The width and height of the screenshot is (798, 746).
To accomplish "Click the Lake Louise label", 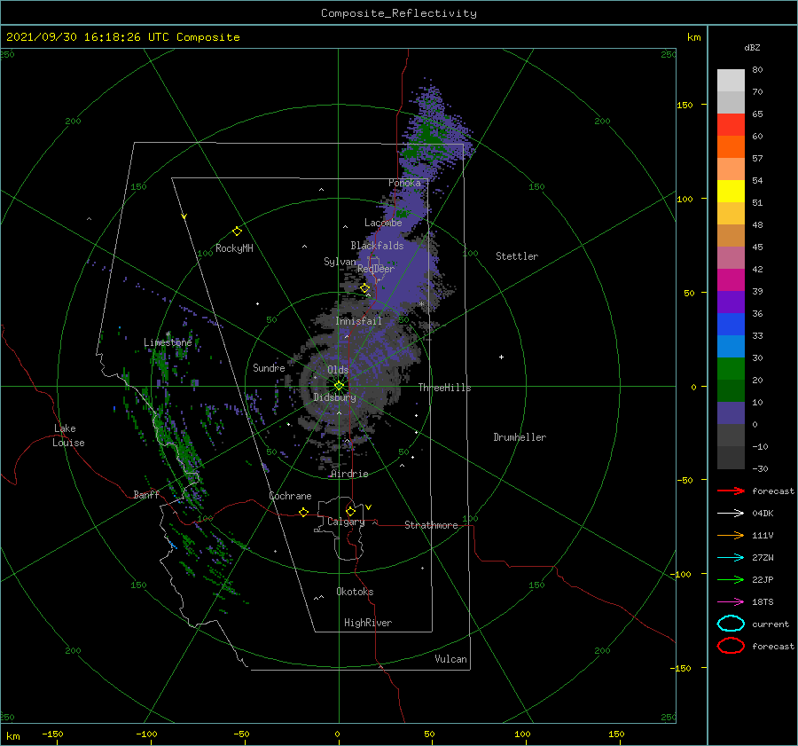I will [68, 436].
